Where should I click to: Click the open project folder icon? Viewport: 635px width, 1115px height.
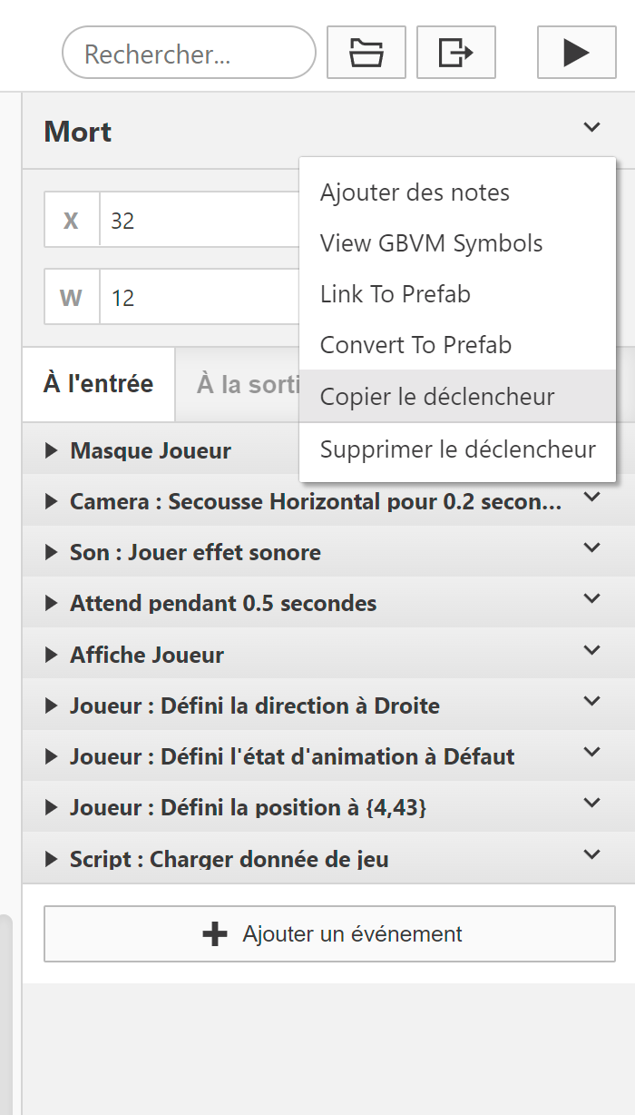point(366,53)
